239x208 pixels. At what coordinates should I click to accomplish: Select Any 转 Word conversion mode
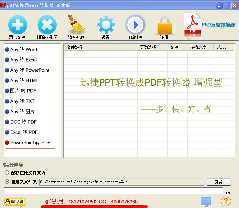(21, 49)
